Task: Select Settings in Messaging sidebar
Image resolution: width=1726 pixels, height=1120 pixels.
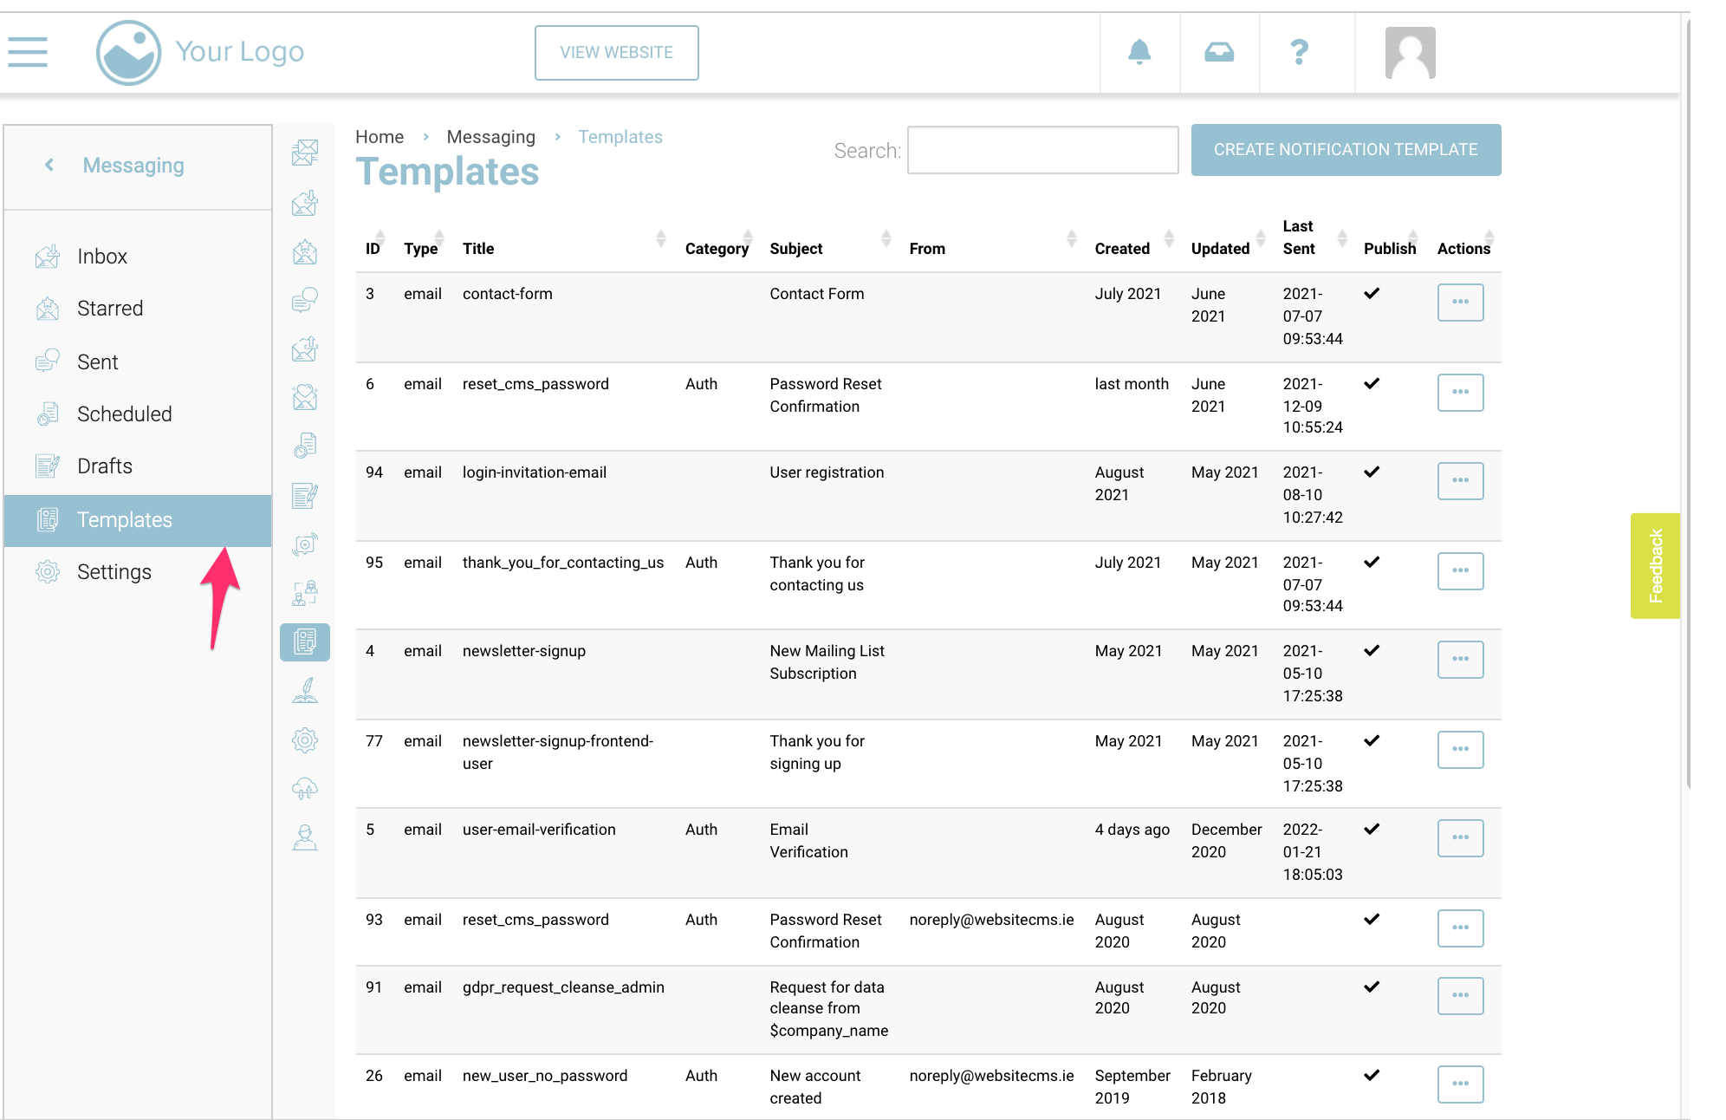Action: click(x=114, y=572)
